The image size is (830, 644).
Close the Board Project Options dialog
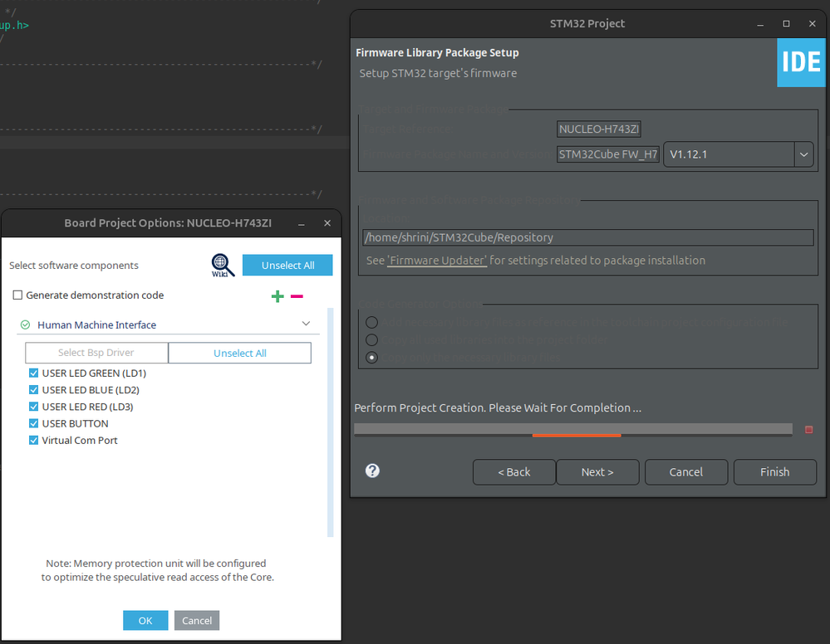point(327,223)
